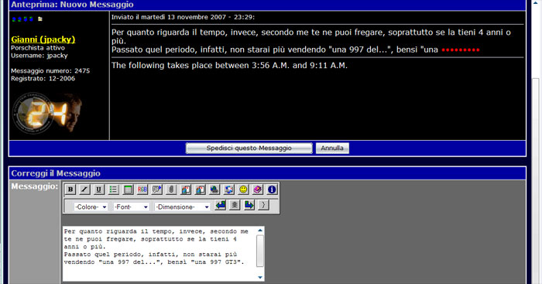Click small icon next to user stars
Image resolution: width=542 pixels, height=284 pixels.
(40, 19)
